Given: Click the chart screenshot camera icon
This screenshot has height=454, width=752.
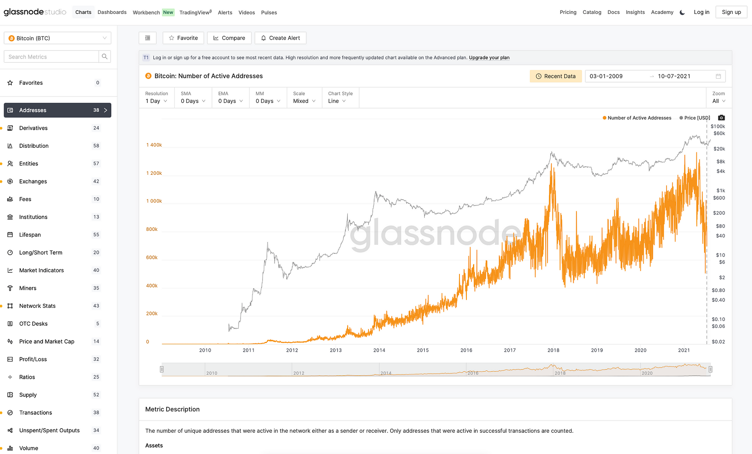Looking at the screenshot, I should [721, 117].
